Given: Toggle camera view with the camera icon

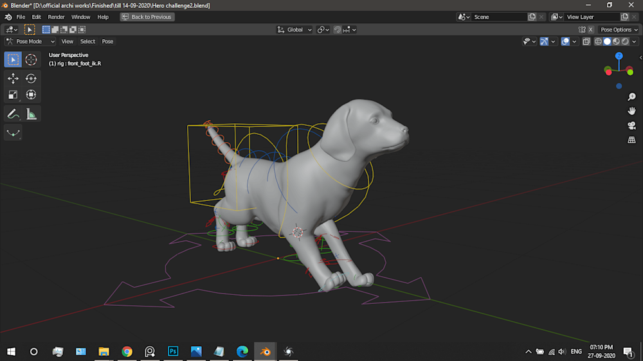Looking at the screenshot, I should coord(631,125).
